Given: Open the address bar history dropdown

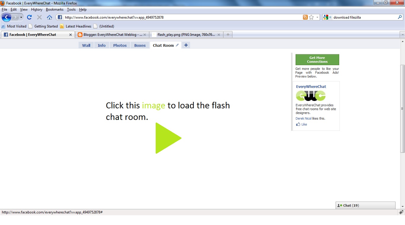Looking at the screenshot, I should (x=317, y=17).
